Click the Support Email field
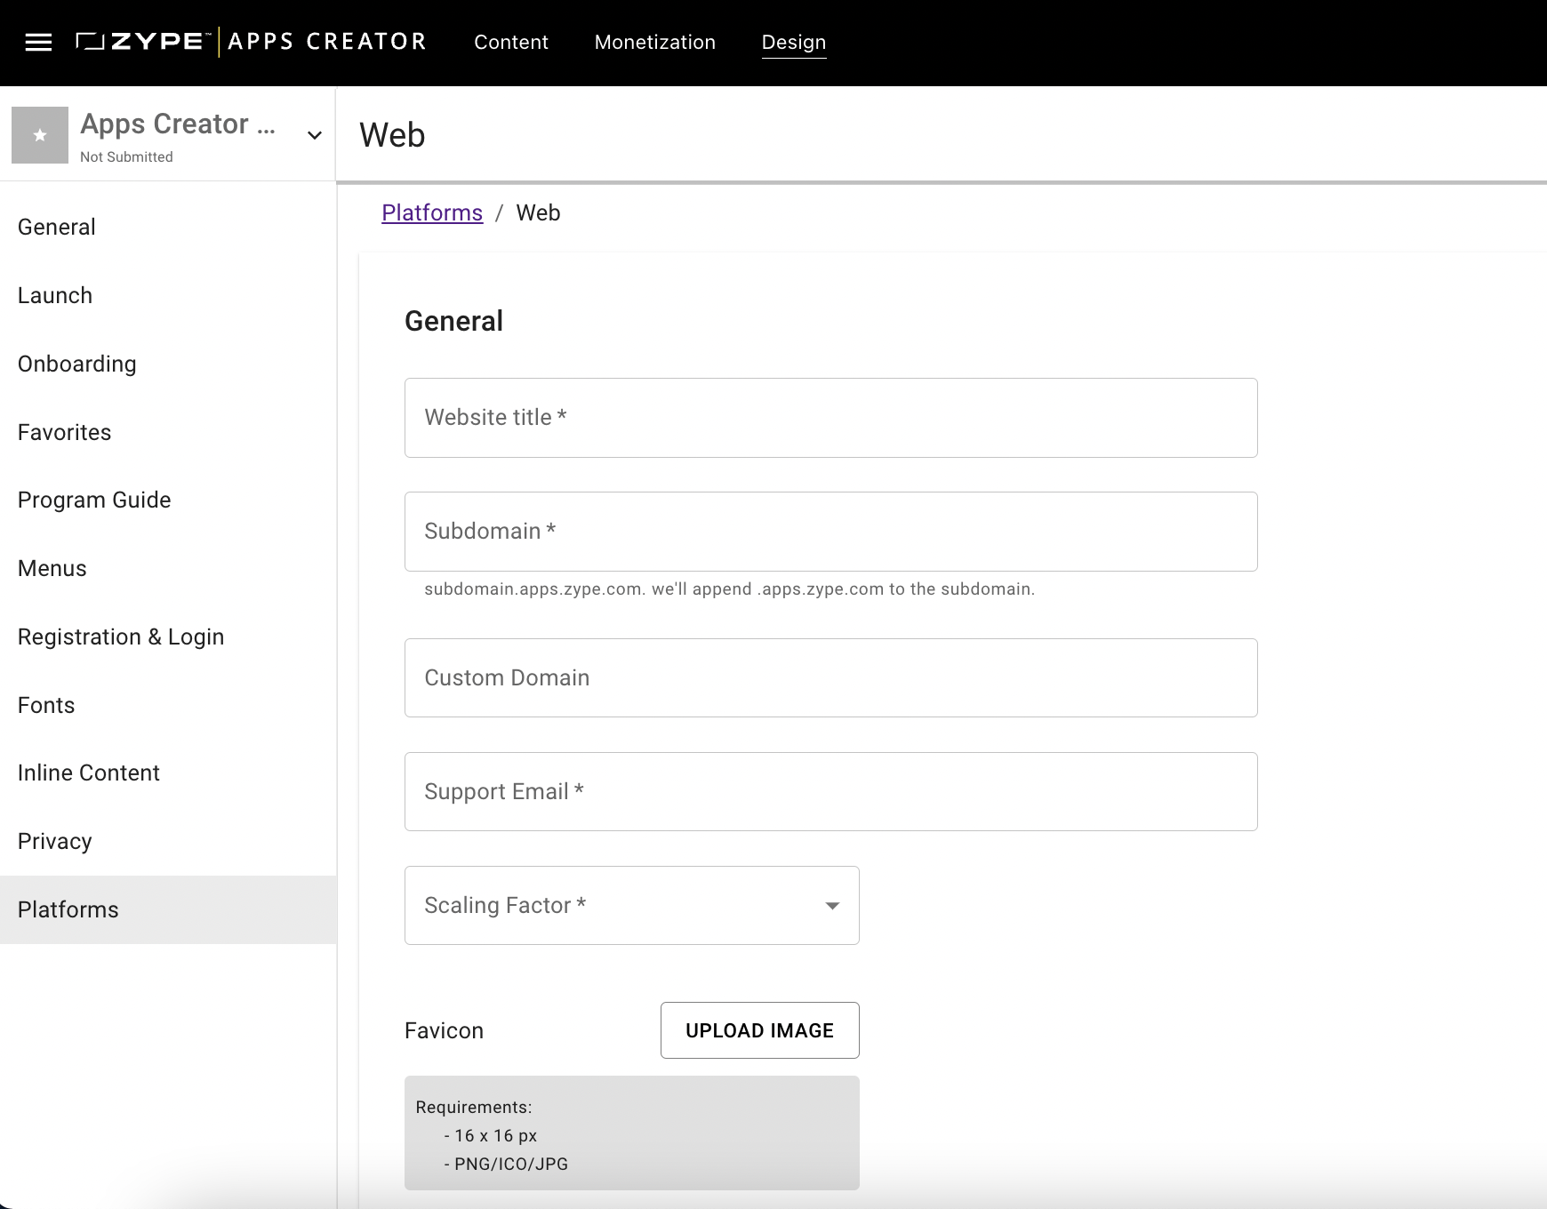 point(831,791)
